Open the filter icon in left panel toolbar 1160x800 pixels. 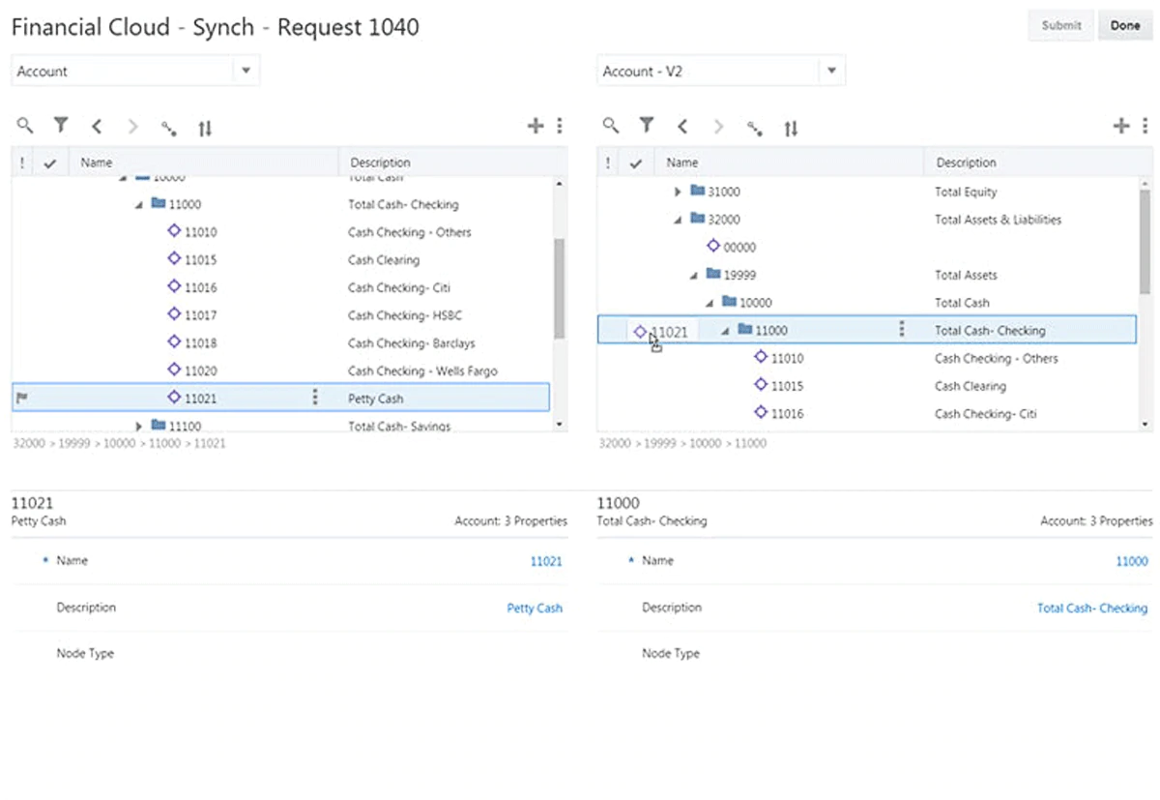click(61, 126)
